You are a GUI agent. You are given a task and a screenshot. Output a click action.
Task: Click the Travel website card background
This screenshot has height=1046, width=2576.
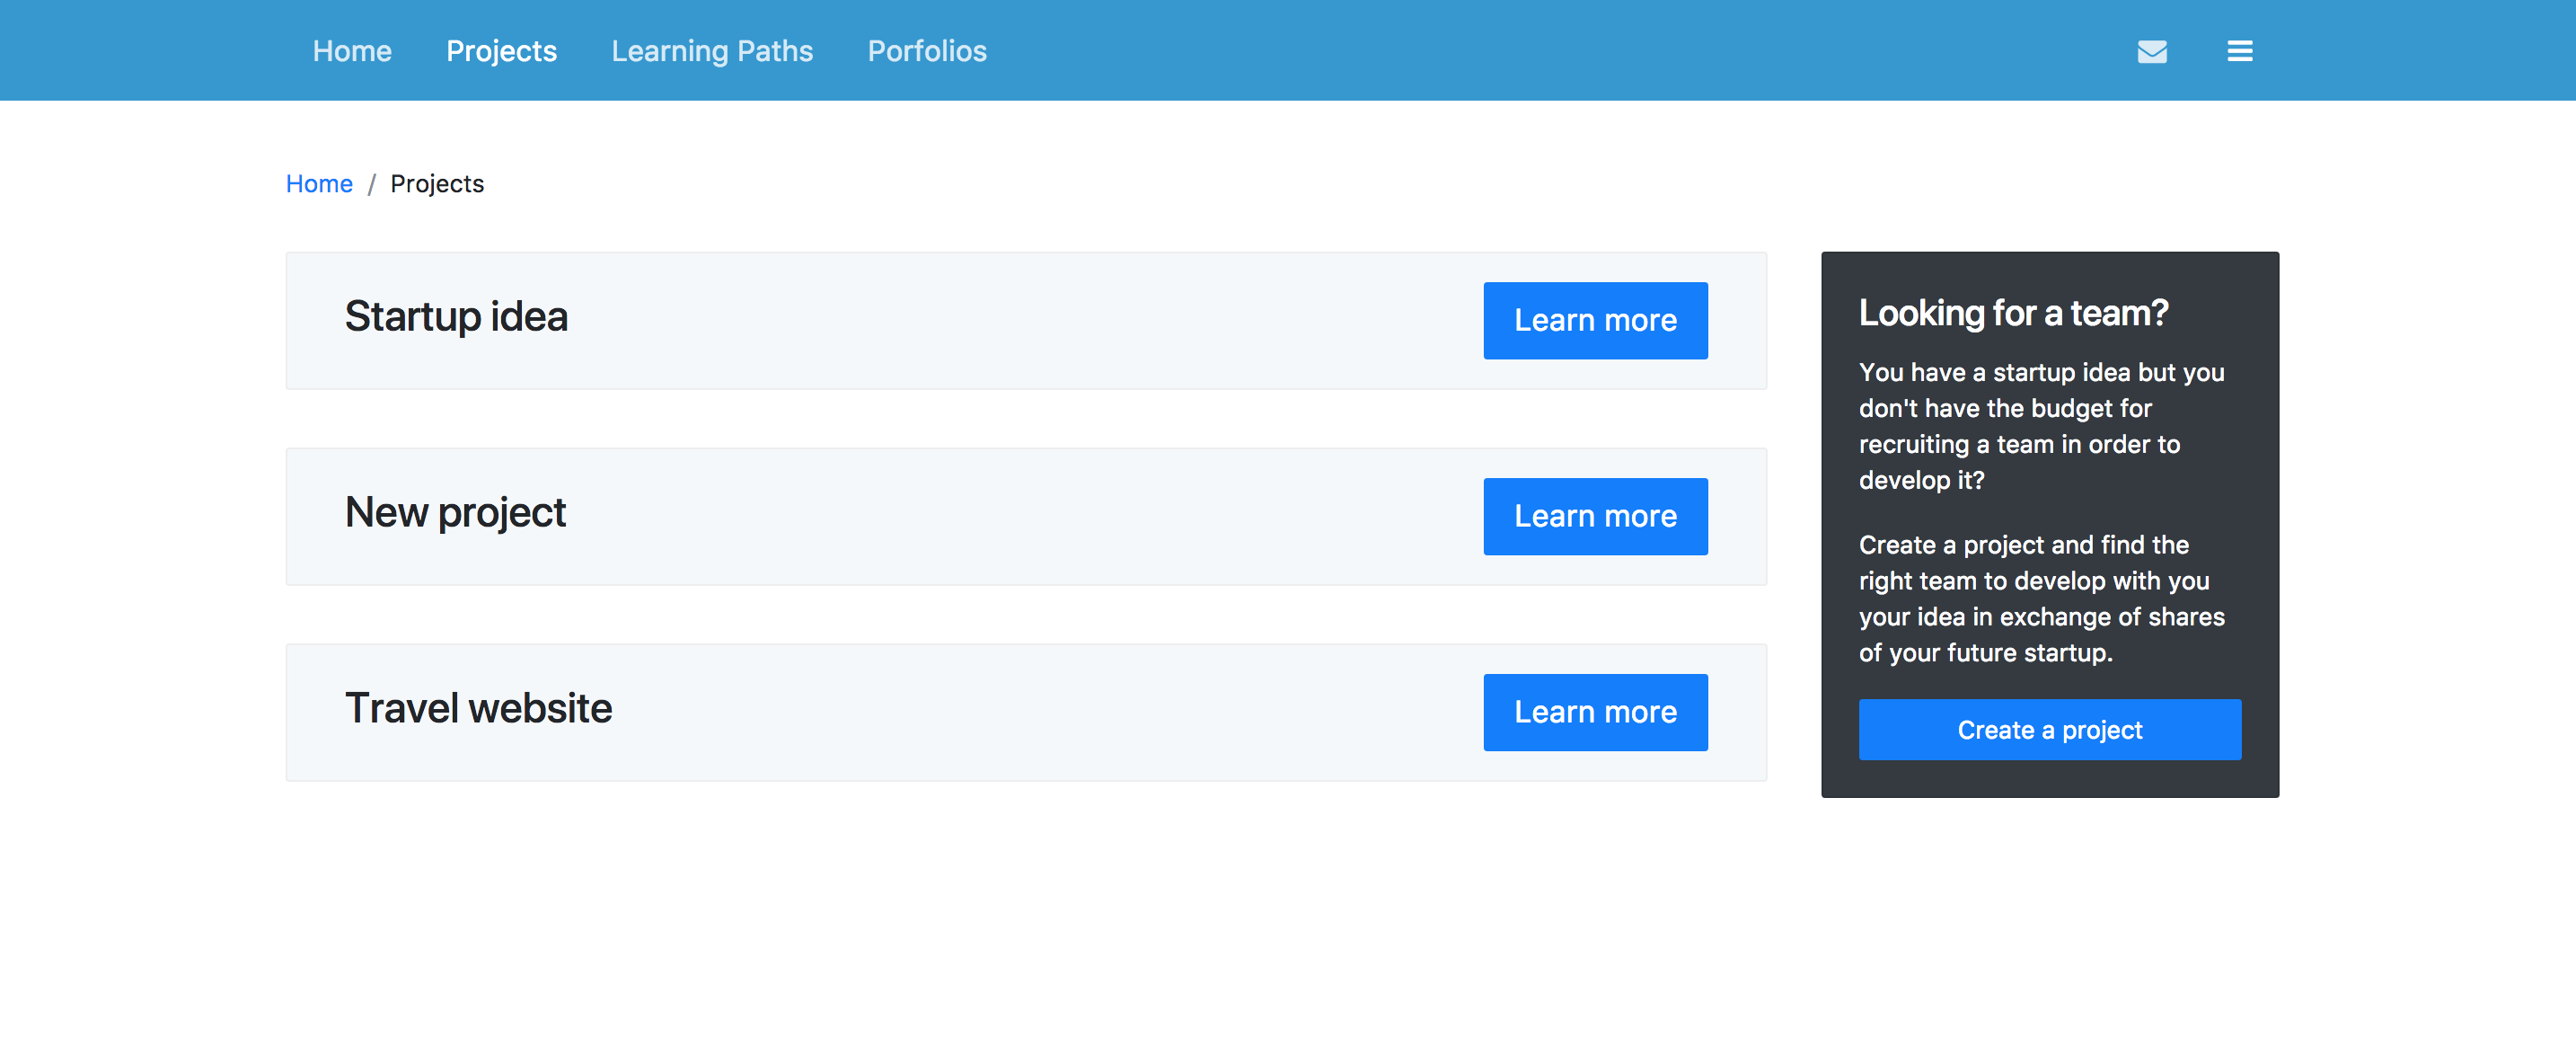[1000, 713]
